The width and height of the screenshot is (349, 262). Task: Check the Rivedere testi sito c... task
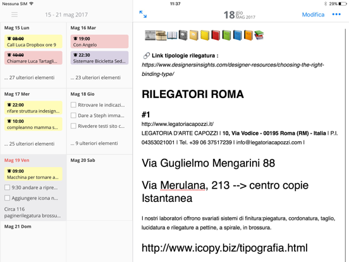coord(73,126)
